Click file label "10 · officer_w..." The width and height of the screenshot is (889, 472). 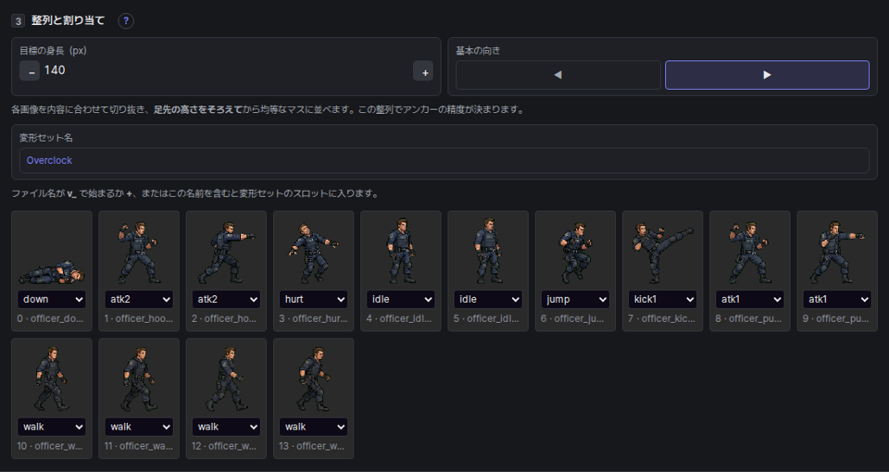tap(49, 446)
